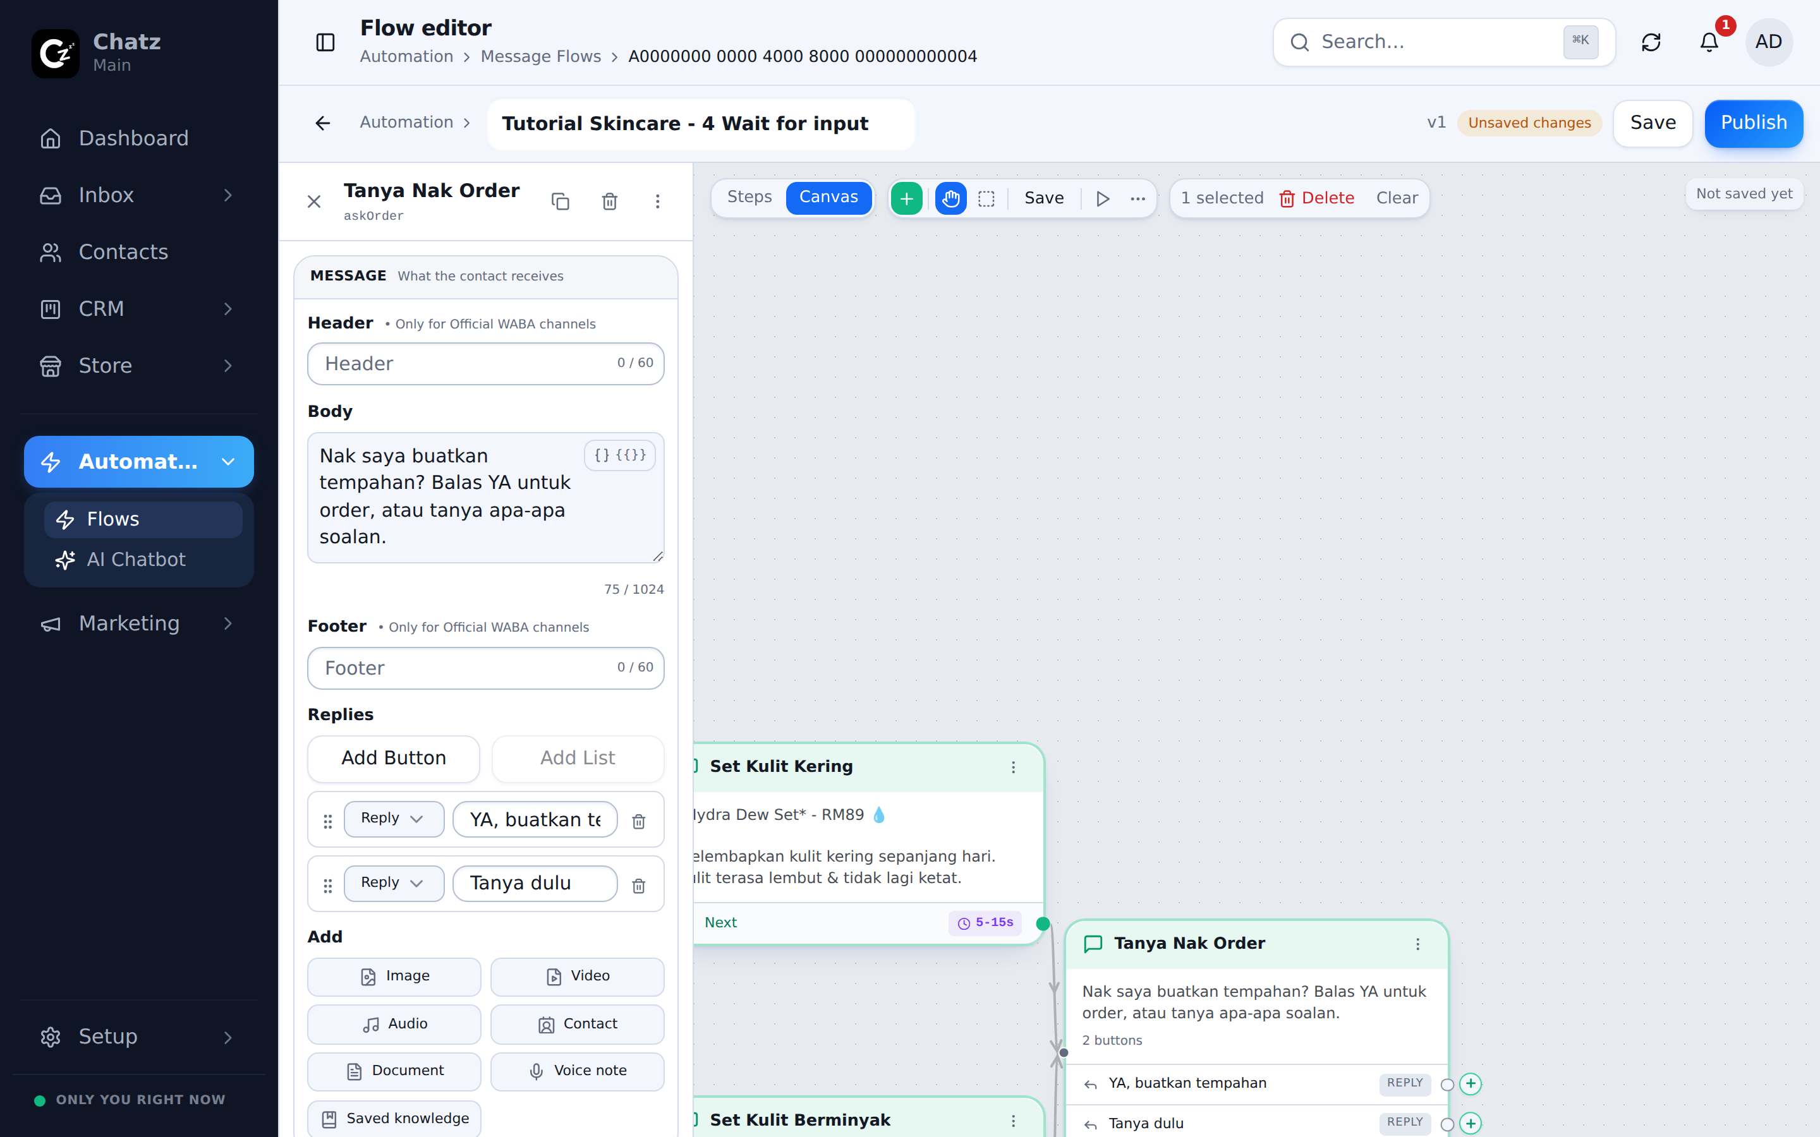Add an Image attachment
The width and height of the screenshot is (1820, 1137).
394,977
